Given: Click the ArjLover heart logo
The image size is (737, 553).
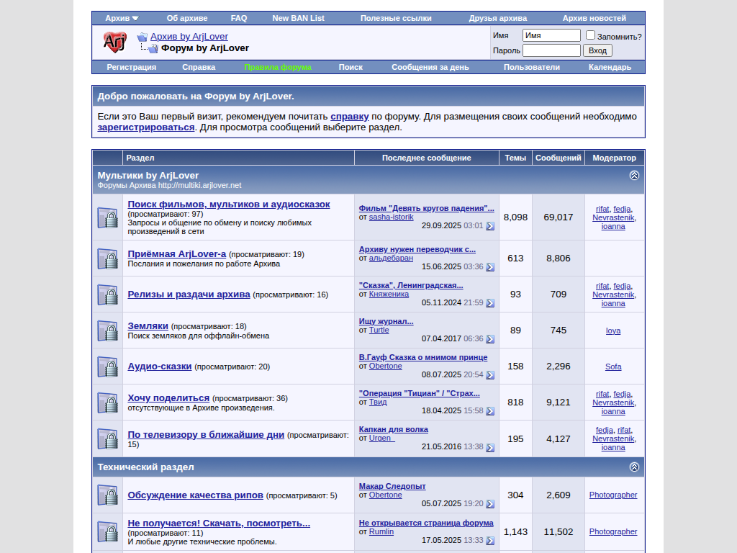Looking at the screenshot, I should pos(114,42).
